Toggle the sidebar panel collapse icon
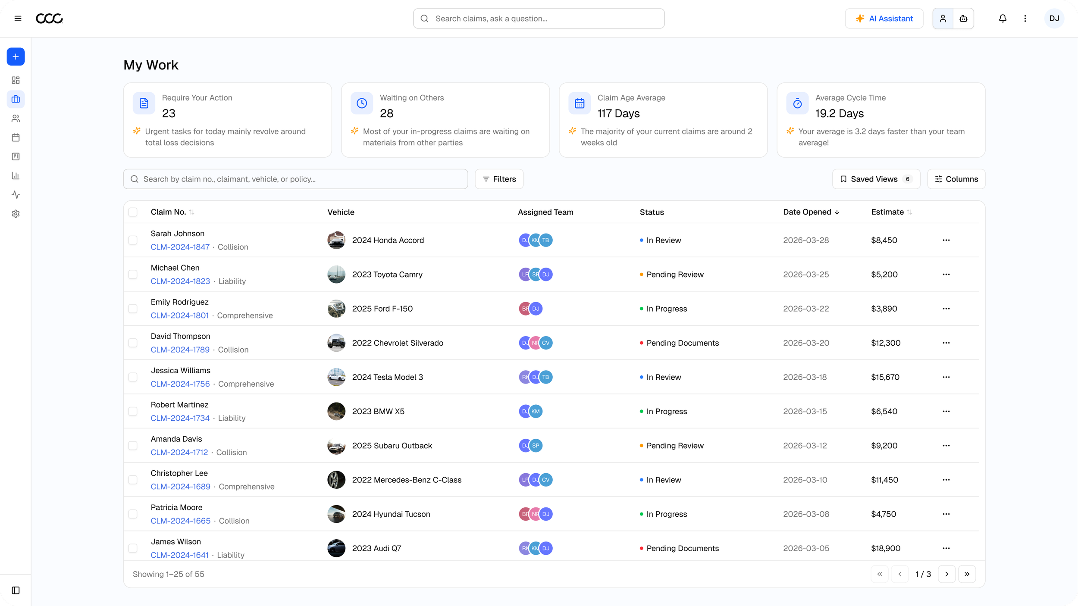The height and width of the screenshot is (606, 1078). click(x=16, y=590)
